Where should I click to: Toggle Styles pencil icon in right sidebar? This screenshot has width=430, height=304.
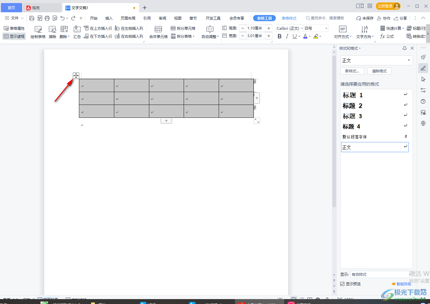(423, 68)
